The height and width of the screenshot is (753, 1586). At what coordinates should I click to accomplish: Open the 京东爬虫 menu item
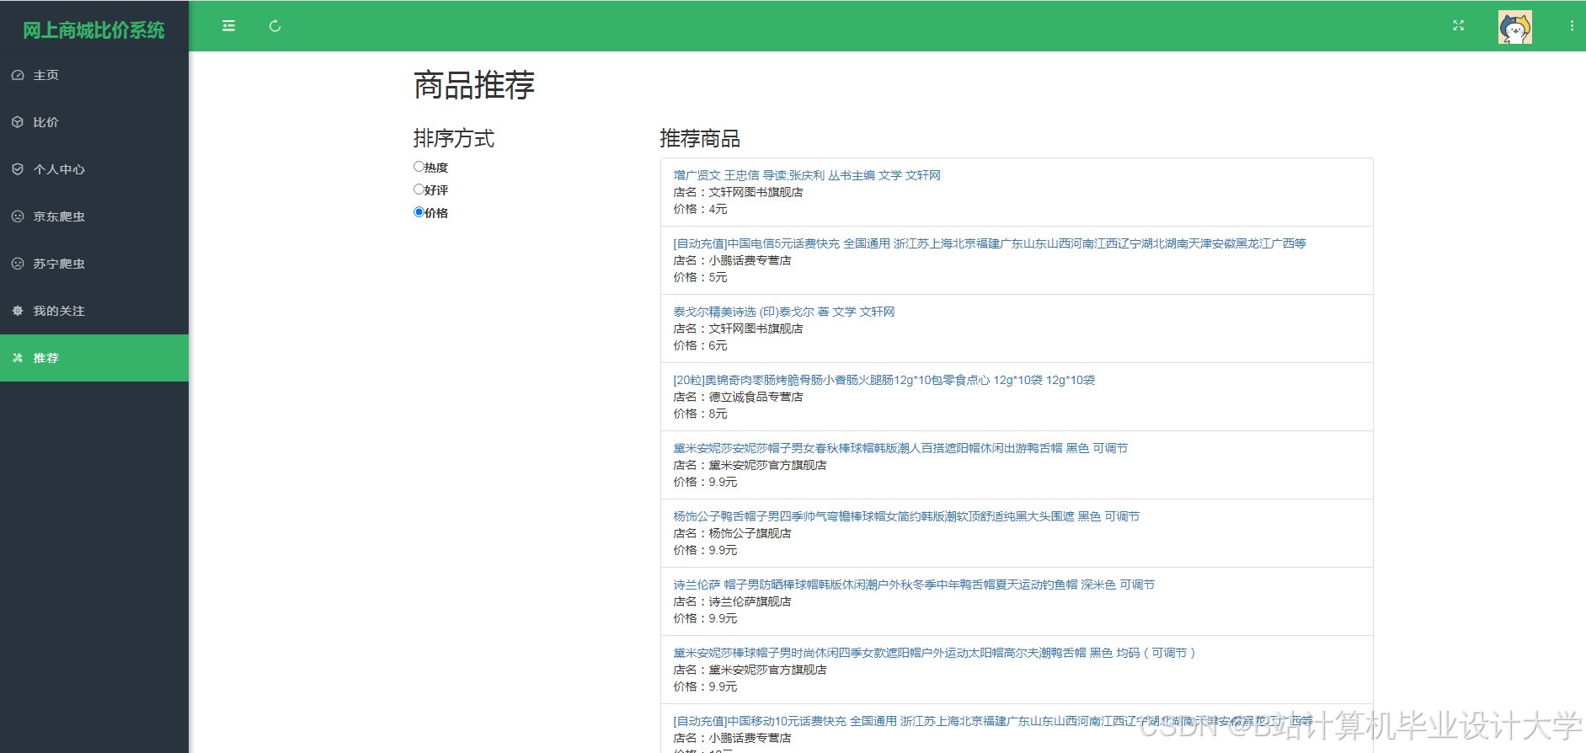(x=94, y=216)
